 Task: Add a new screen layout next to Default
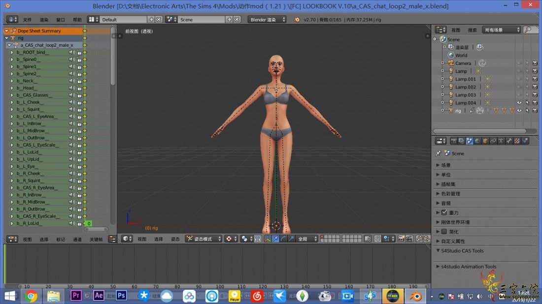click(x=151, y=20)
